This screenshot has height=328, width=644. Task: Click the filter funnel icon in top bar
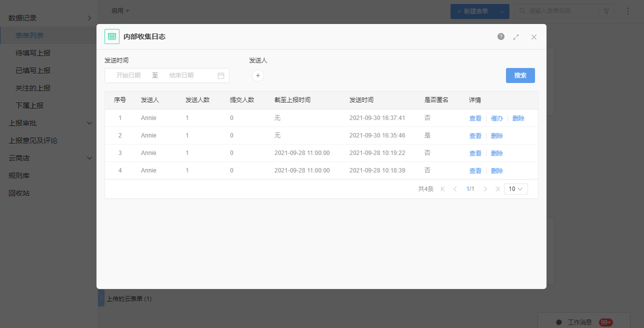click(606, 11)
